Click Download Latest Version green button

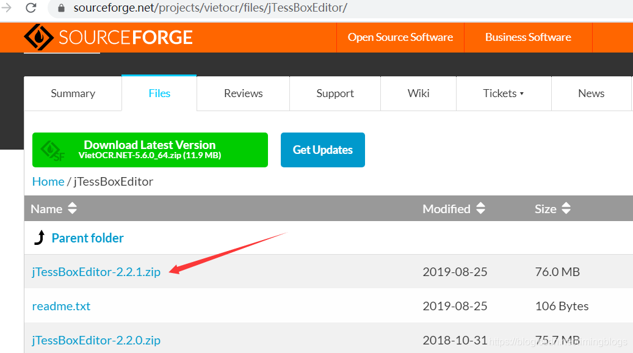point(150,150)
